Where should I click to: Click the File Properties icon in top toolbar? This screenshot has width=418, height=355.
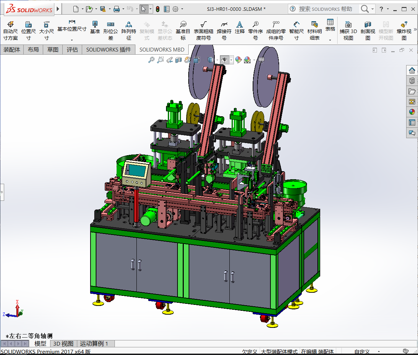pos(167,9)
